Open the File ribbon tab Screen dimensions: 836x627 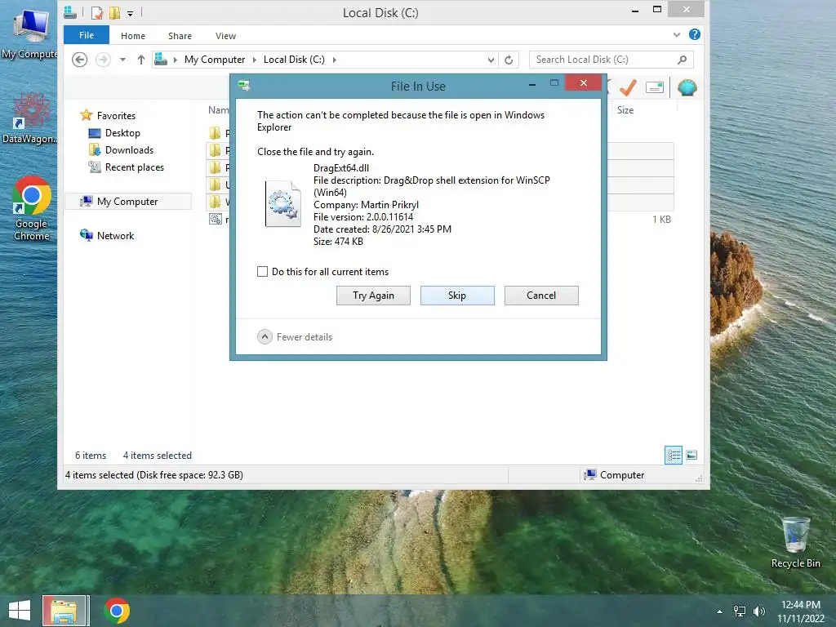pos(87,35)
